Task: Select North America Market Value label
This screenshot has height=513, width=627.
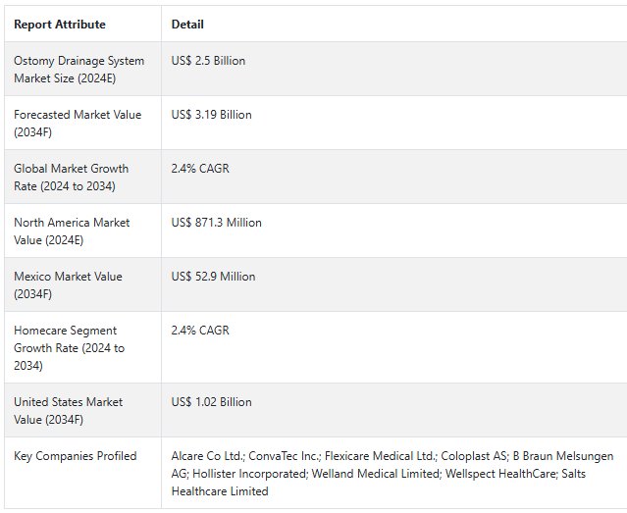Action: (72, 231)
